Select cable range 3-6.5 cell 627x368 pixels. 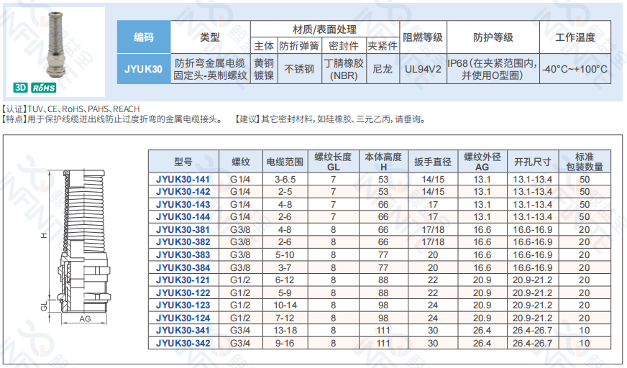(x=285, y=179)
